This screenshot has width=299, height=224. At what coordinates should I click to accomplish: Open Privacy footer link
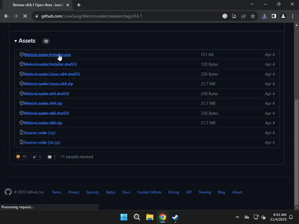coord(74,192)
